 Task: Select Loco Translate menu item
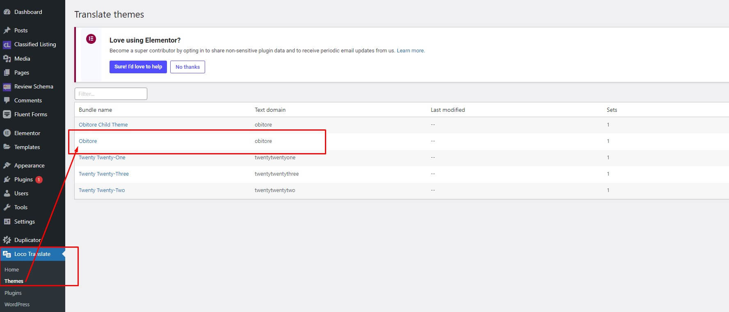tap(32, 254)
